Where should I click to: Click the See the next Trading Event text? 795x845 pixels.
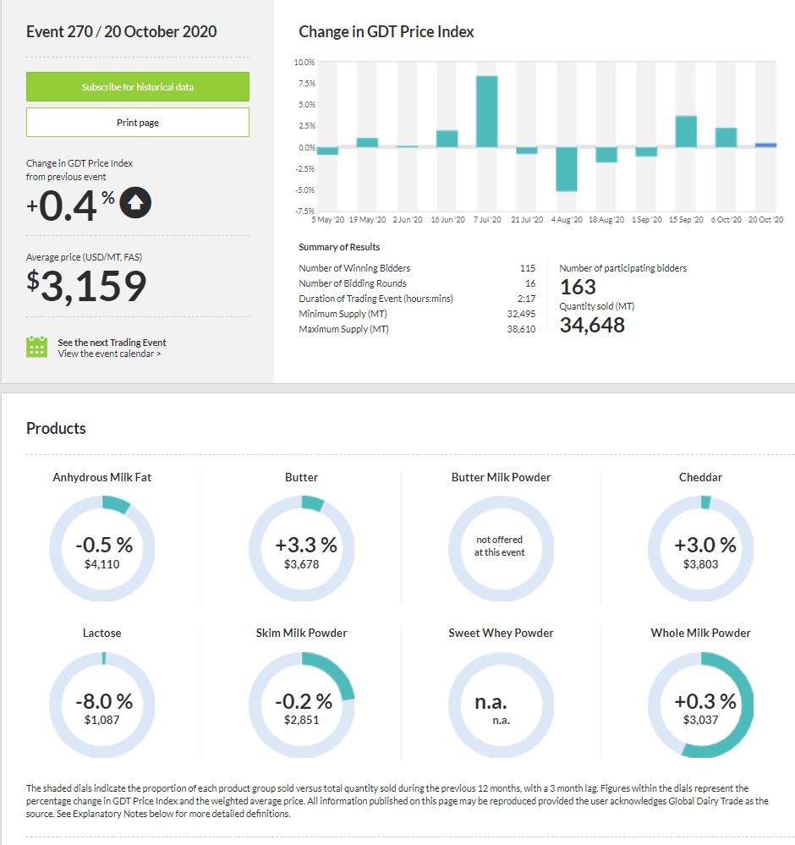tap(112, 343)
